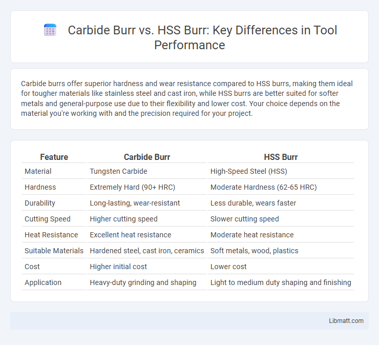Click 'Less durable, wears faster' cell
This screenshot has width=379, height=345.
coord(253,203)
